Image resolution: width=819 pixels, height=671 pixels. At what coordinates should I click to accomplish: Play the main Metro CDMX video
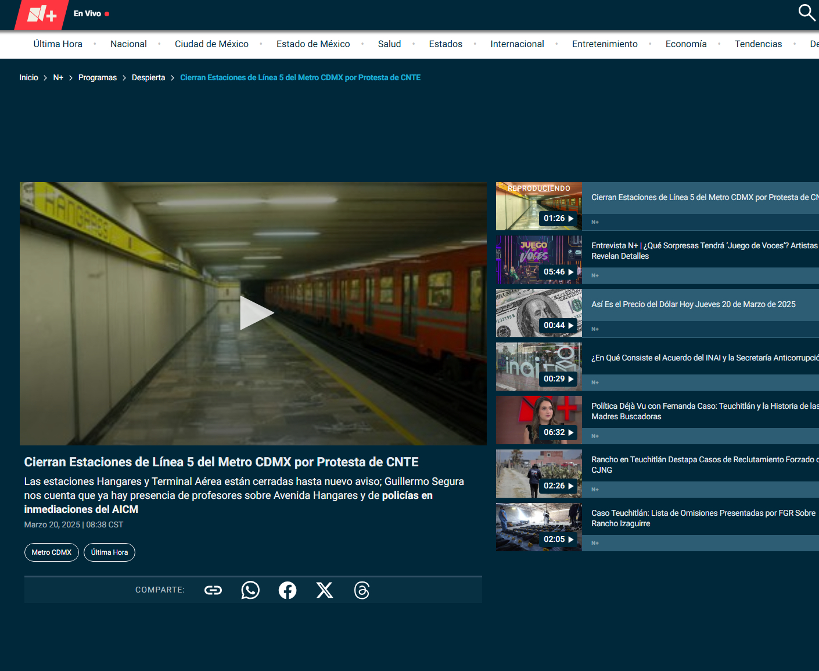[x=256, y=313]
